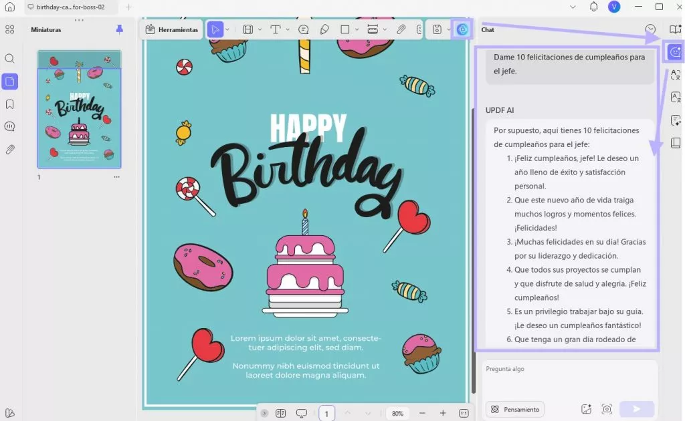
Task: Select the page 1 thumbnail
Action: point(79,109)
